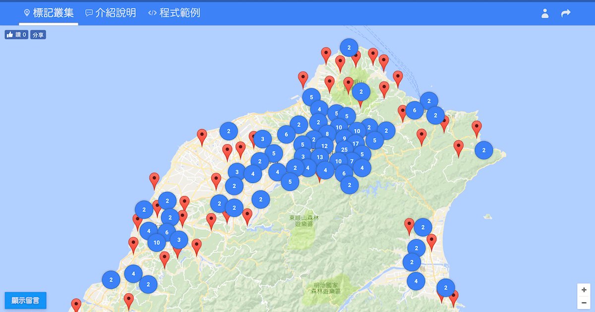
Task: Open the user account icon
Action: pos(545,13)
